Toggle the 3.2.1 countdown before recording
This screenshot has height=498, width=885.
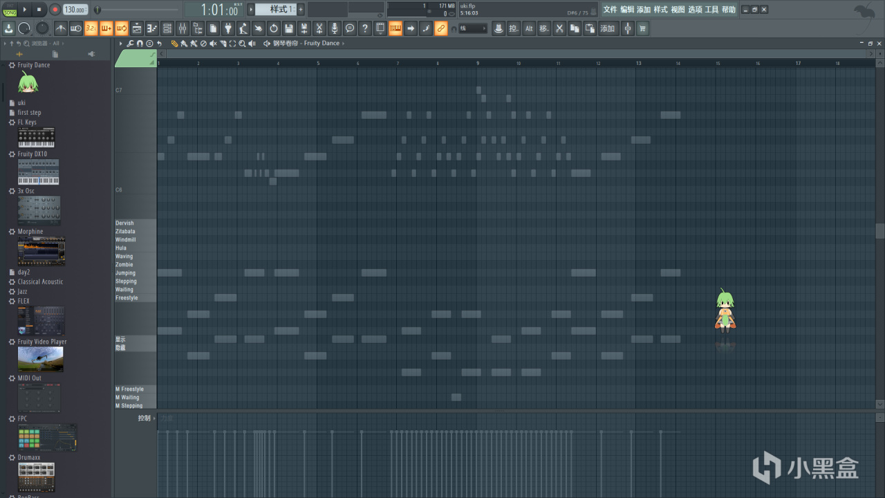(91, 28)
